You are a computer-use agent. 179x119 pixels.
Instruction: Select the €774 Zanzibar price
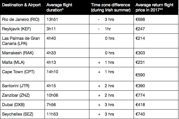click(x=140, y=95)
